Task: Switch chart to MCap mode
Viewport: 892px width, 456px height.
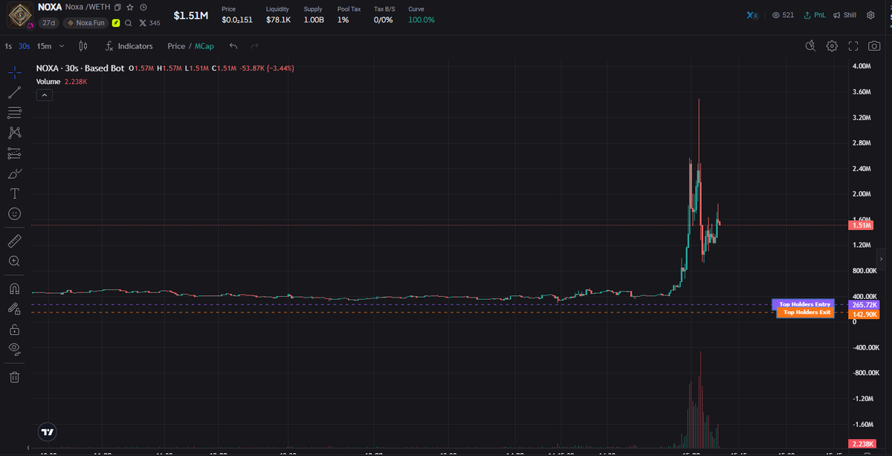Action: (x=204, y=46)
